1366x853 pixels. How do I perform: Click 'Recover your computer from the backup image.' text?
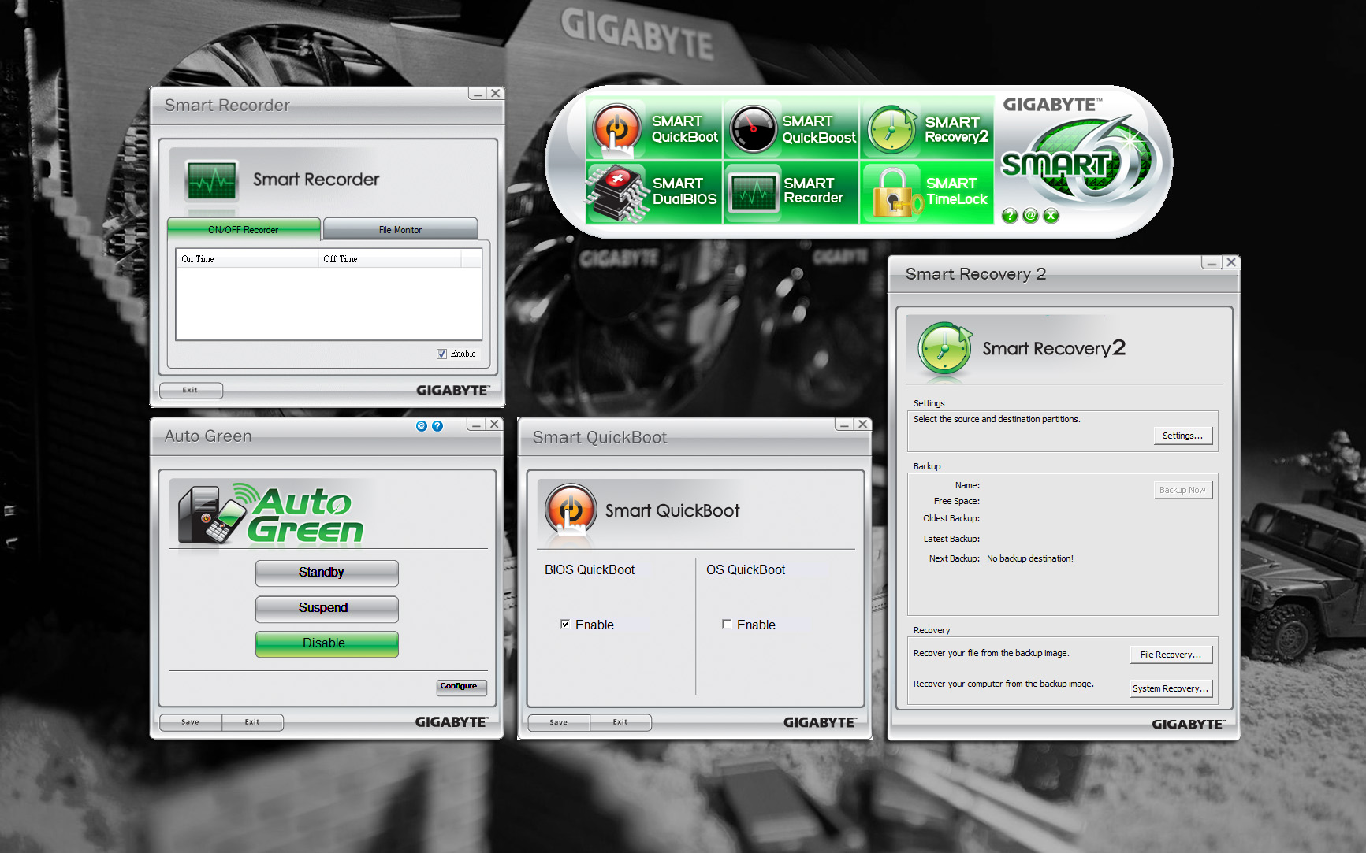[x=1003, y=684]
